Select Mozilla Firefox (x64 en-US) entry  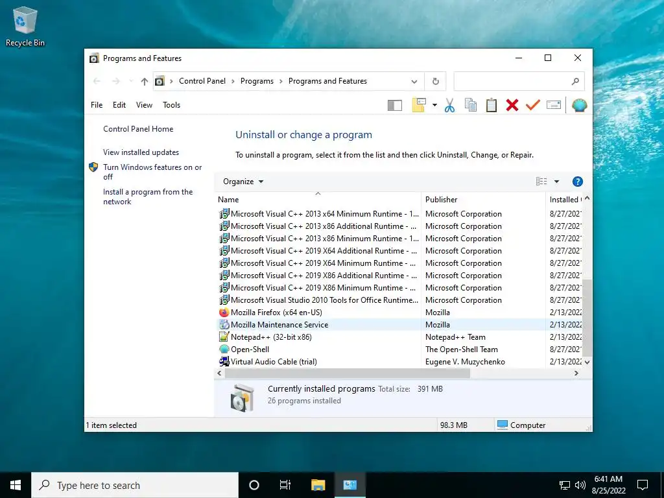coord(276,313)
